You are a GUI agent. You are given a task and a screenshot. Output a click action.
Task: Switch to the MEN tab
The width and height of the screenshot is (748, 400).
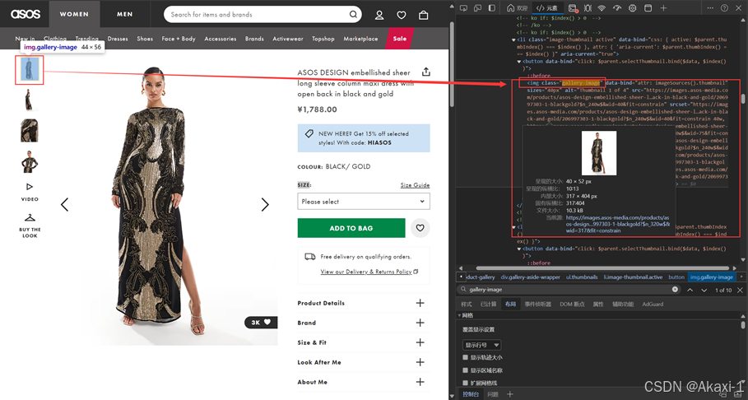(124, 14)
